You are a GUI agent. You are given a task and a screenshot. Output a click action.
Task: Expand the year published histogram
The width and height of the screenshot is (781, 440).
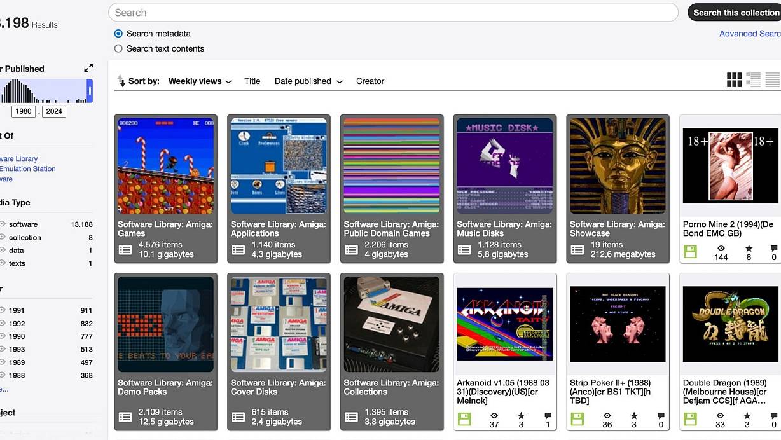(x=88, y=68)
